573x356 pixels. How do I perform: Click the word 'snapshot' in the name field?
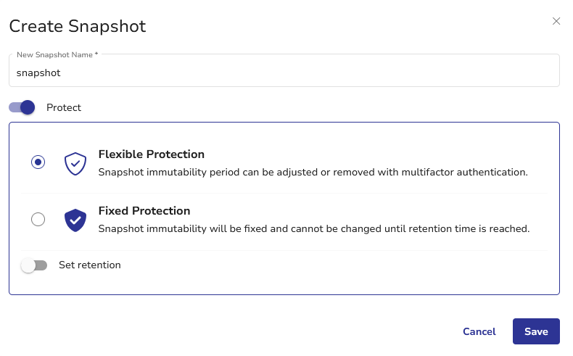[38, 73]
